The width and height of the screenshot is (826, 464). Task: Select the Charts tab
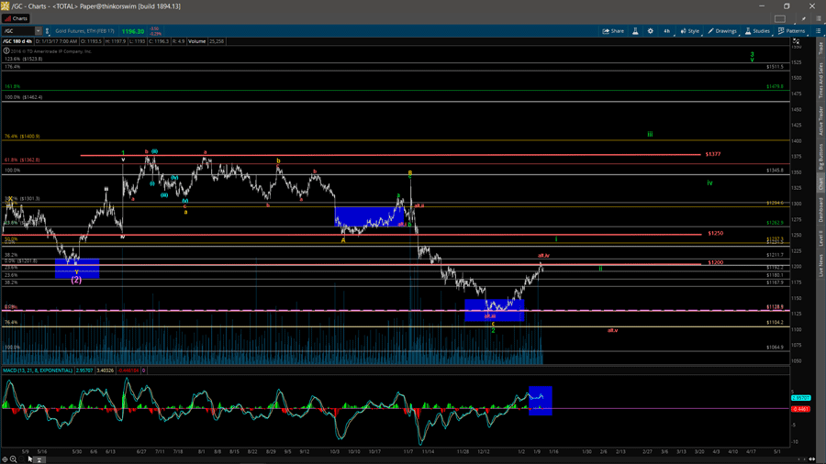click(17, 18)
